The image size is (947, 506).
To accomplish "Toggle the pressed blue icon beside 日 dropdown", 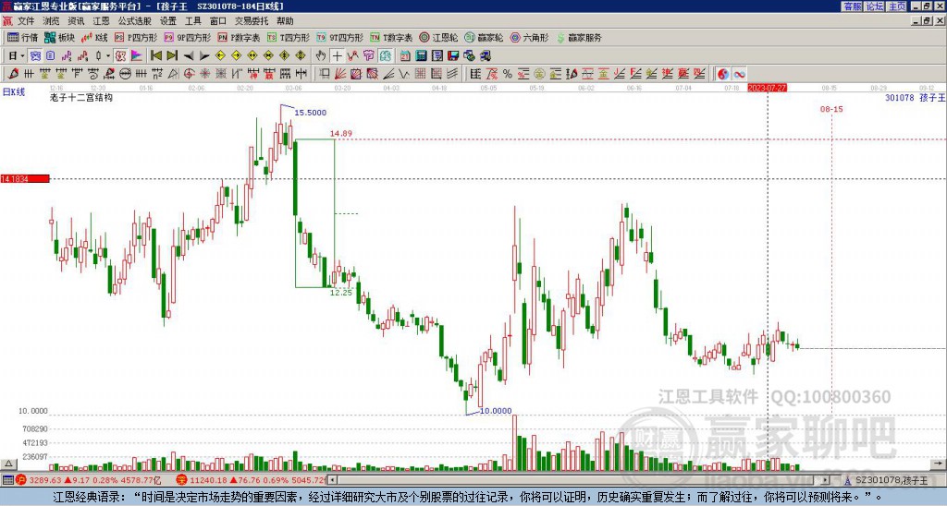I will pyautogui.click(x=35, y=55).
